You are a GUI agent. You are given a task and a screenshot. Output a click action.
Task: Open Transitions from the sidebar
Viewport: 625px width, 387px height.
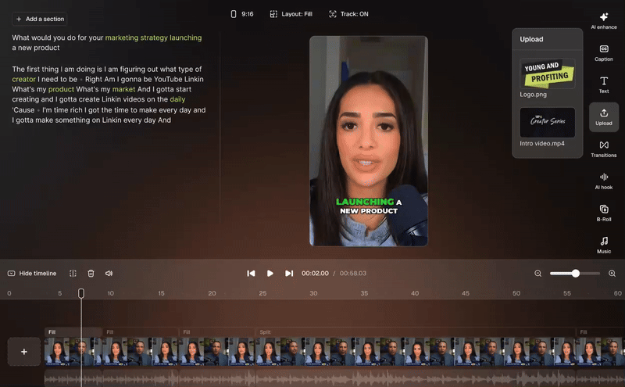click(603, 149)
